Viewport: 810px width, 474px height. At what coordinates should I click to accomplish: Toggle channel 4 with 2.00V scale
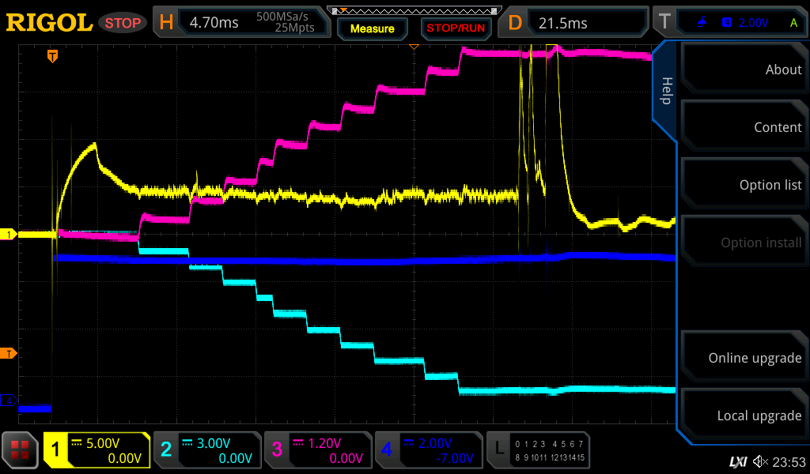pos(427,450)
